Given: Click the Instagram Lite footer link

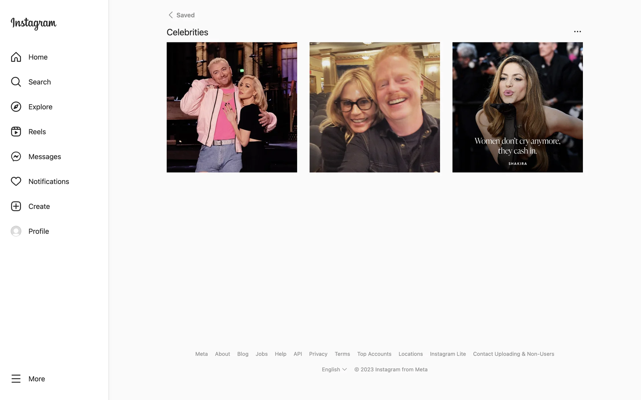Looking at the screenshot, I should [448, 354].
